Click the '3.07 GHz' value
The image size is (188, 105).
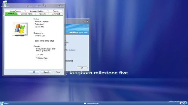[40, 55]
